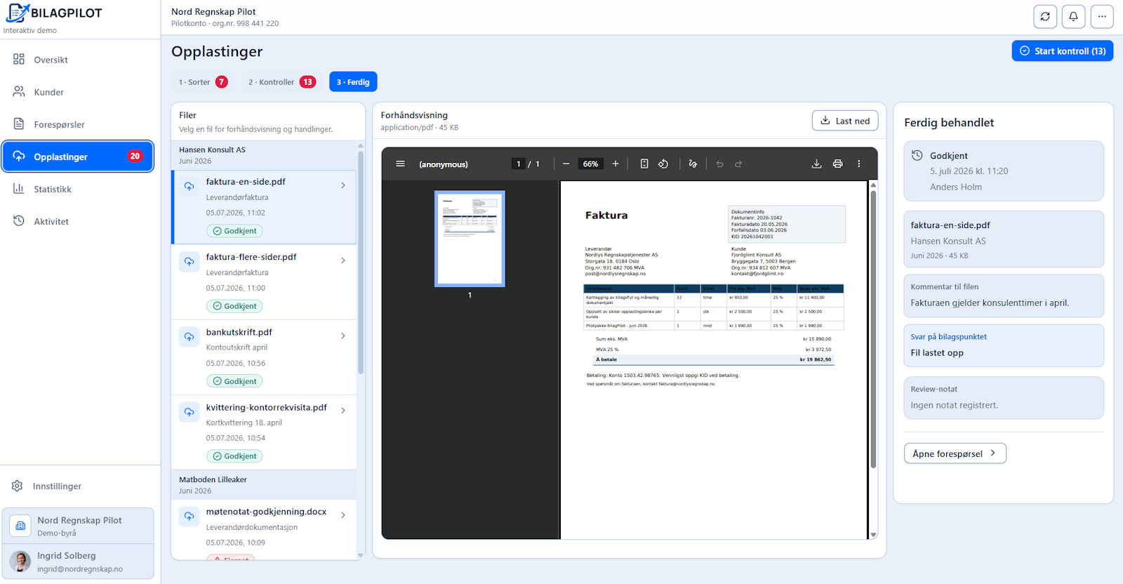The height and width of the screenshot is (584, 1123).
Task: Select kvittering-kontorrekvisita.pdf file name
Action: (267, 407)
